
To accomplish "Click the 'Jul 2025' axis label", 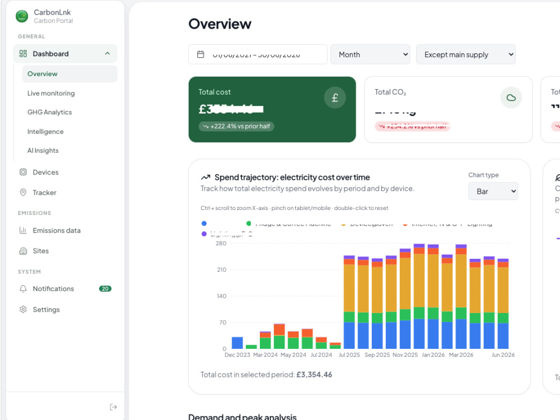I will (349, 354).
